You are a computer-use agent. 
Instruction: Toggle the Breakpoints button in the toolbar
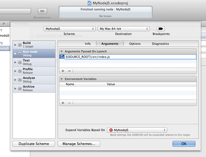(x=42, y=11)
